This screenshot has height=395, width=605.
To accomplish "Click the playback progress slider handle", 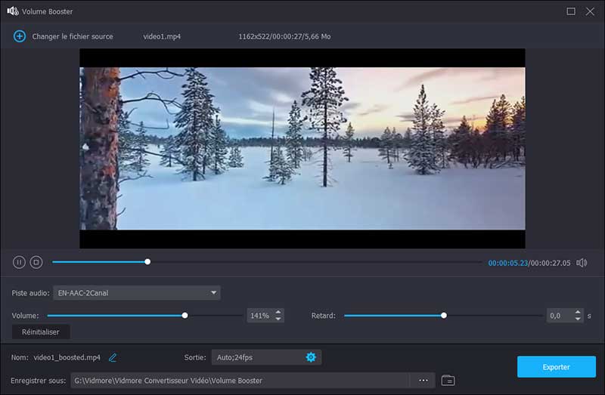I will point(147,262).
